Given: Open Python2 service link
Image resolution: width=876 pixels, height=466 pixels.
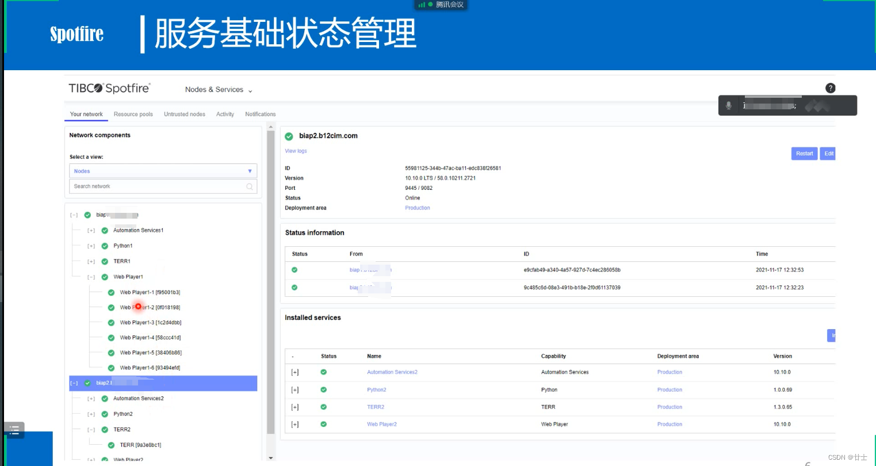Looking at the screenshot, I should [x=377, y=389].
